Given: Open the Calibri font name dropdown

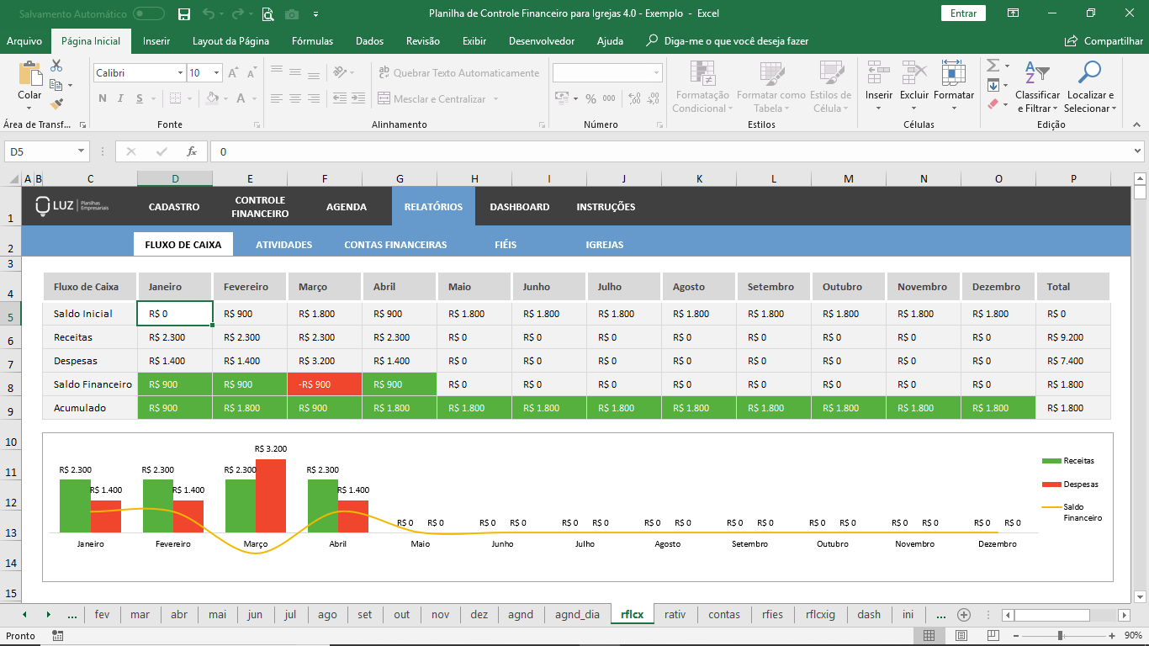Looking at the screenshot, I should point(180,73).
